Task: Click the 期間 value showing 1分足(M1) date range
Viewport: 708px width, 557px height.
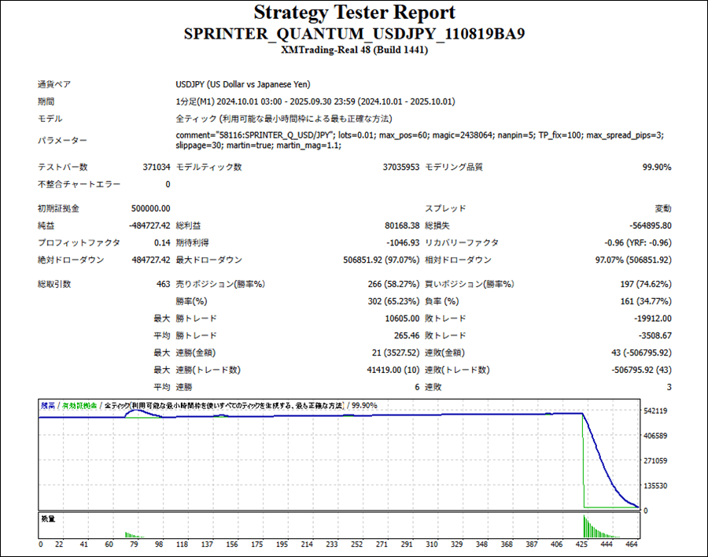Action: coord(315,101)
